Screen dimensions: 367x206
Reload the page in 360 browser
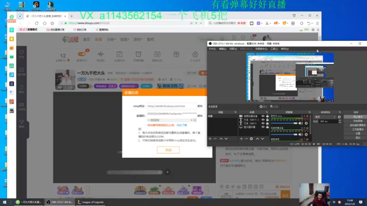(37, 23)
